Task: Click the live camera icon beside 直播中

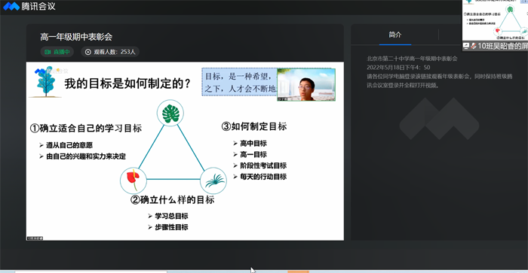Action: pyautogui.click(x=48, y=52)
